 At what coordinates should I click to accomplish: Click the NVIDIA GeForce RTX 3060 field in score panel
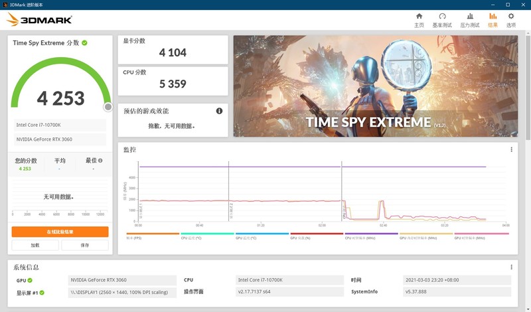60,139
